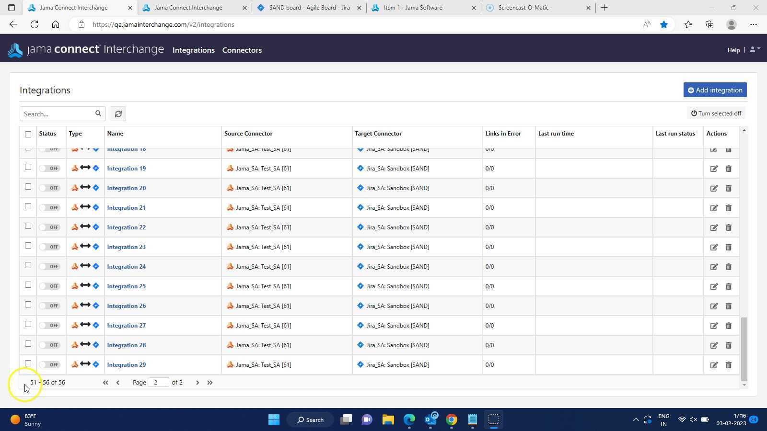
Task: Jump to last page using double chevron
Action: pos(210,382)
